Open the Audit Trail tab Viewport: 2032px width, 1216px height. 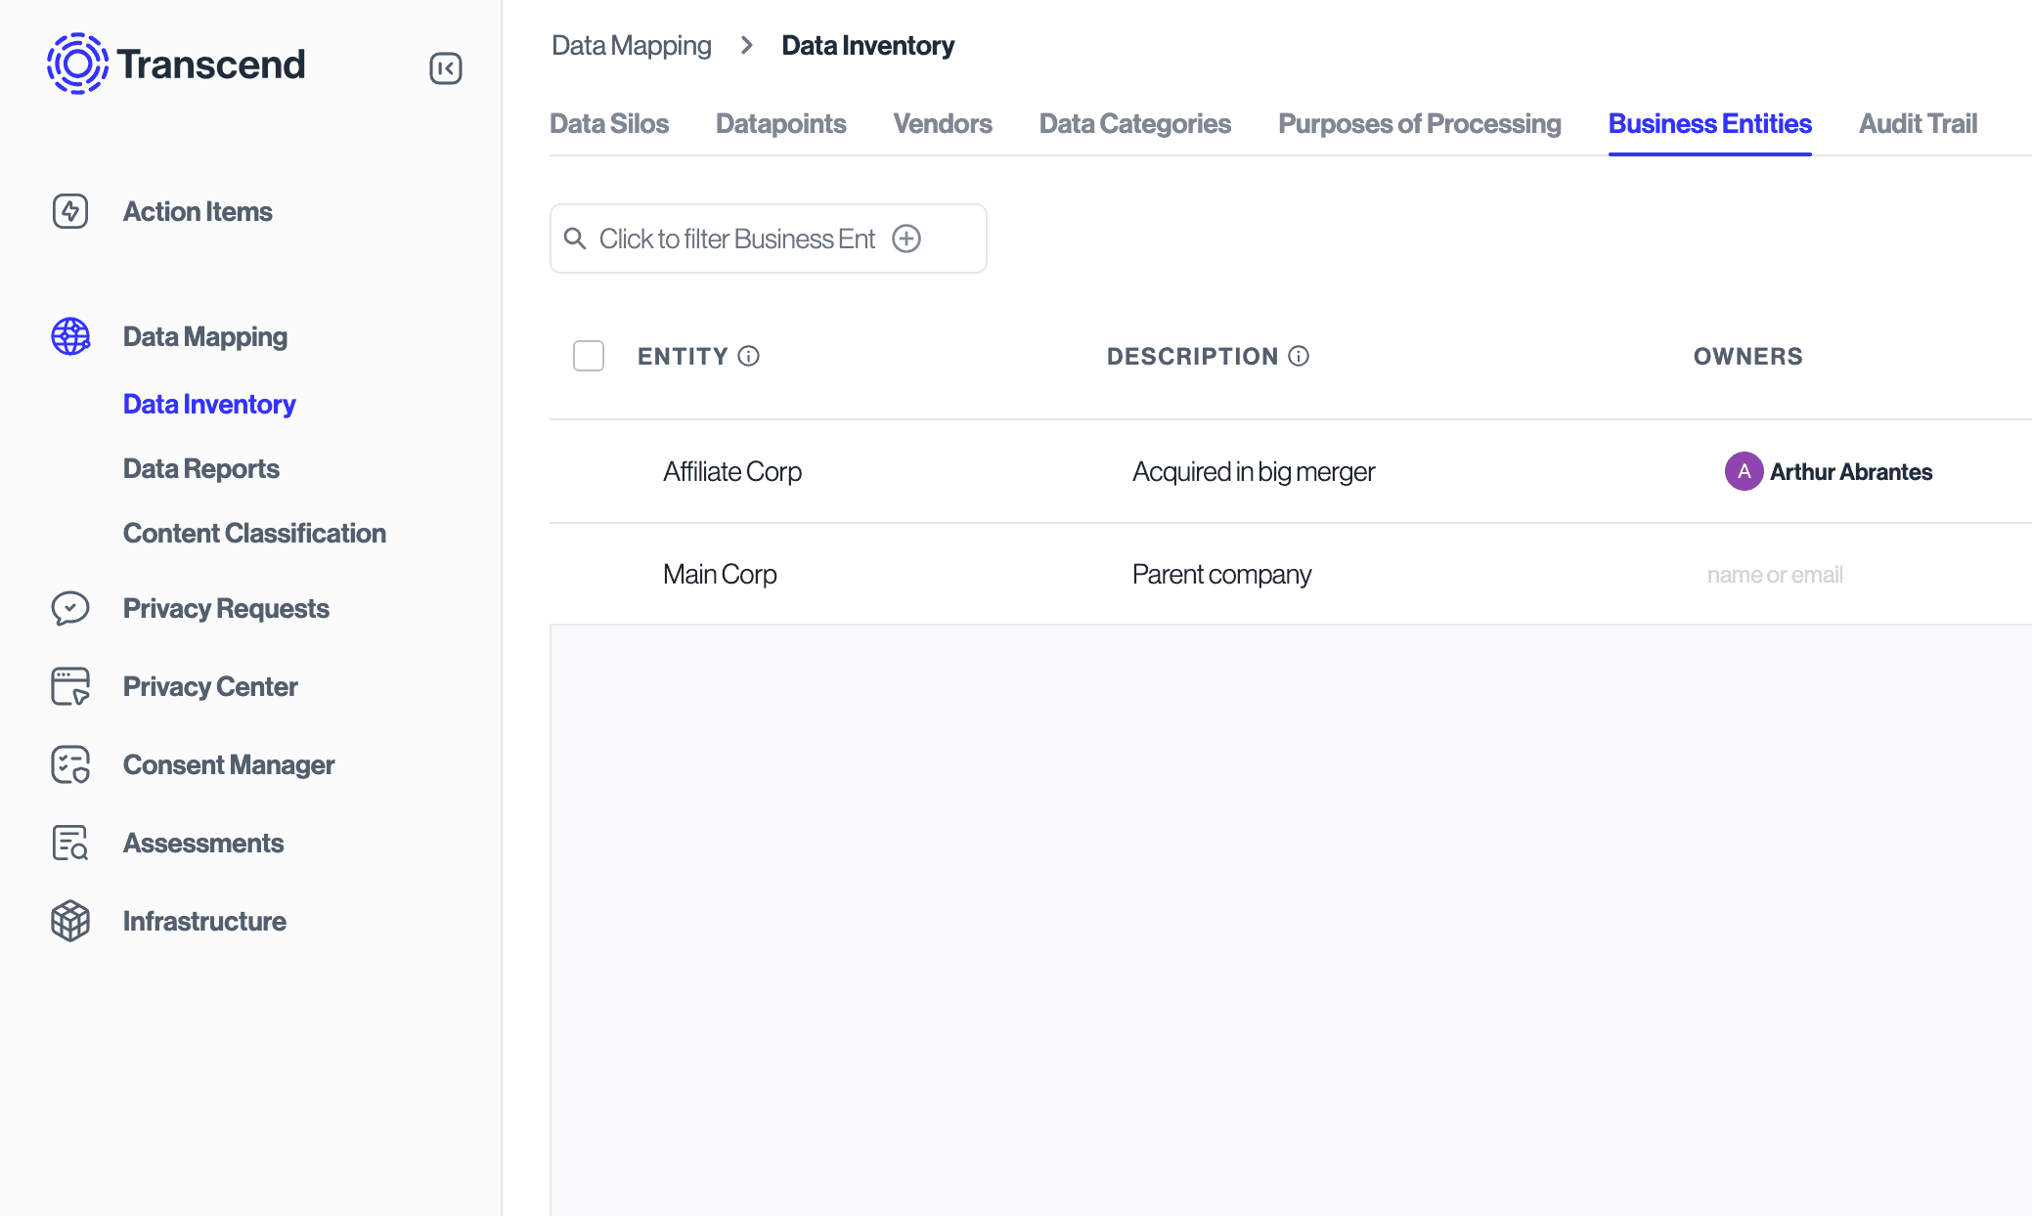click(x=1917, y=124)
